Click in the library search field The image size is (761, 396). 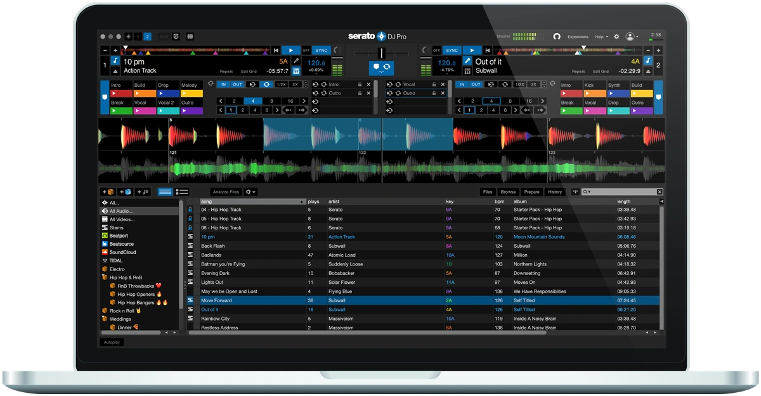624,192
